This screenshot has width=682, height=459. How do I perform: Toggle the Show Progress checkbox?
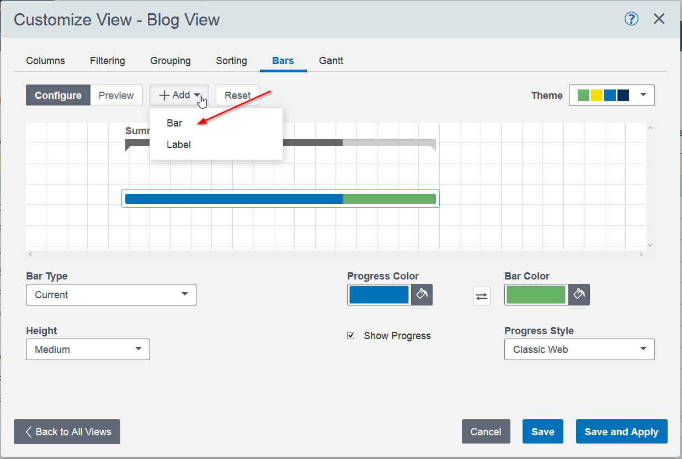pos(351,336)
